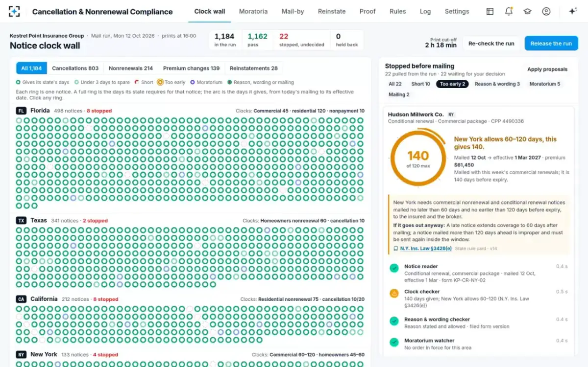Click the Notice reader green check icon

(394, 268)
